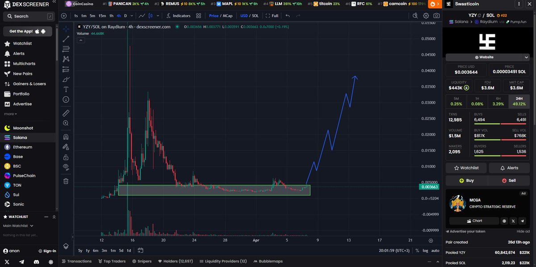Activate the zoom in tool
Screen dimensions: 536x267
[66, 123]
